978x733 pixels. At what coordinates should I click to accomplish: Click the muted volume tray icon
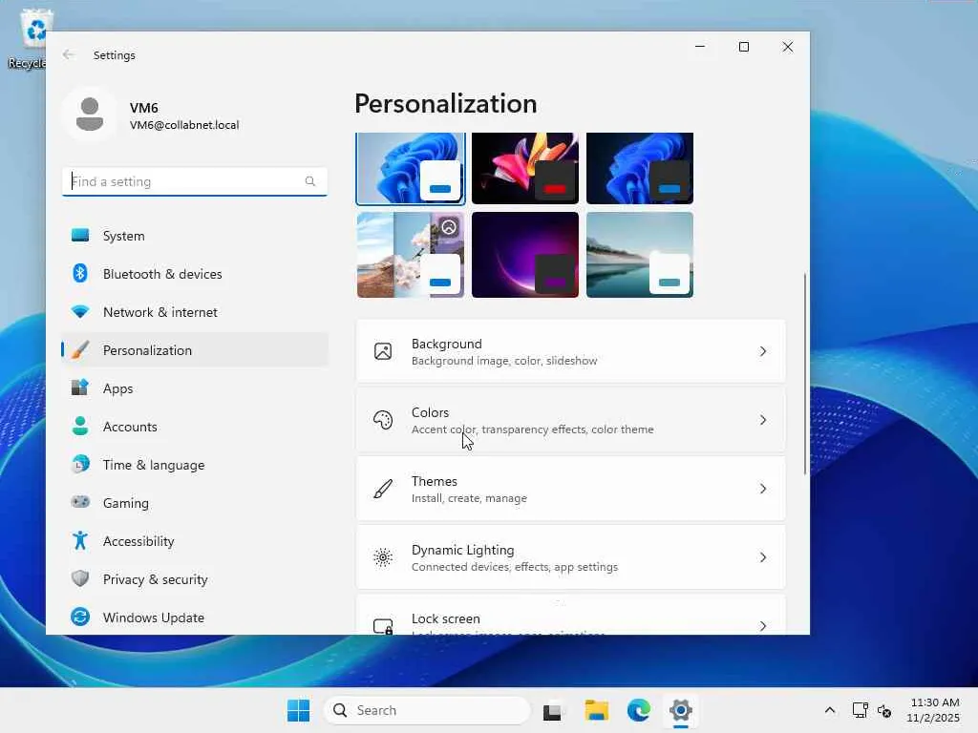(883, 710)
